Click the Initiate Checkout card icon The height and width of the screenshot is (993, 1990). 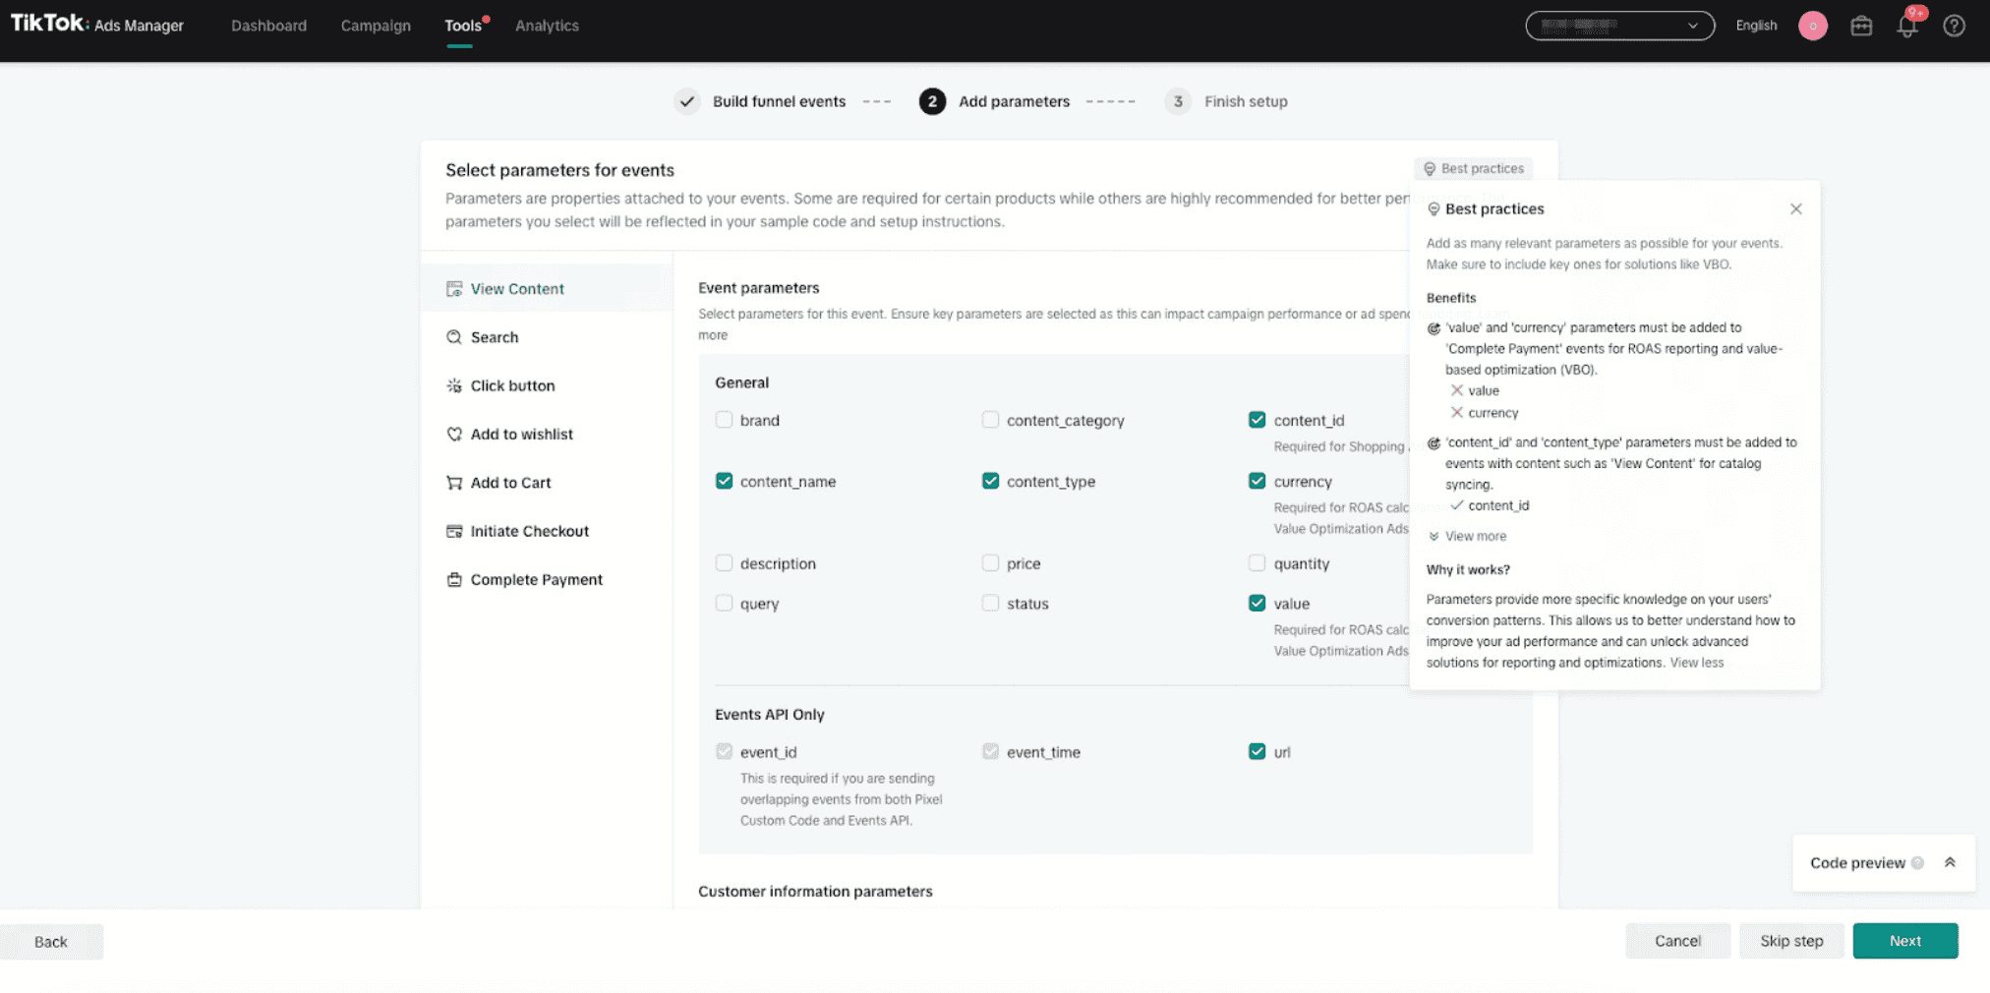pyautogui.click(x=454, y=531)
